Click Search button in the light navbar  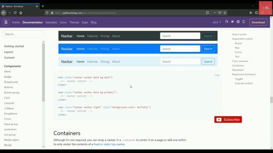(x=208, y=62)
